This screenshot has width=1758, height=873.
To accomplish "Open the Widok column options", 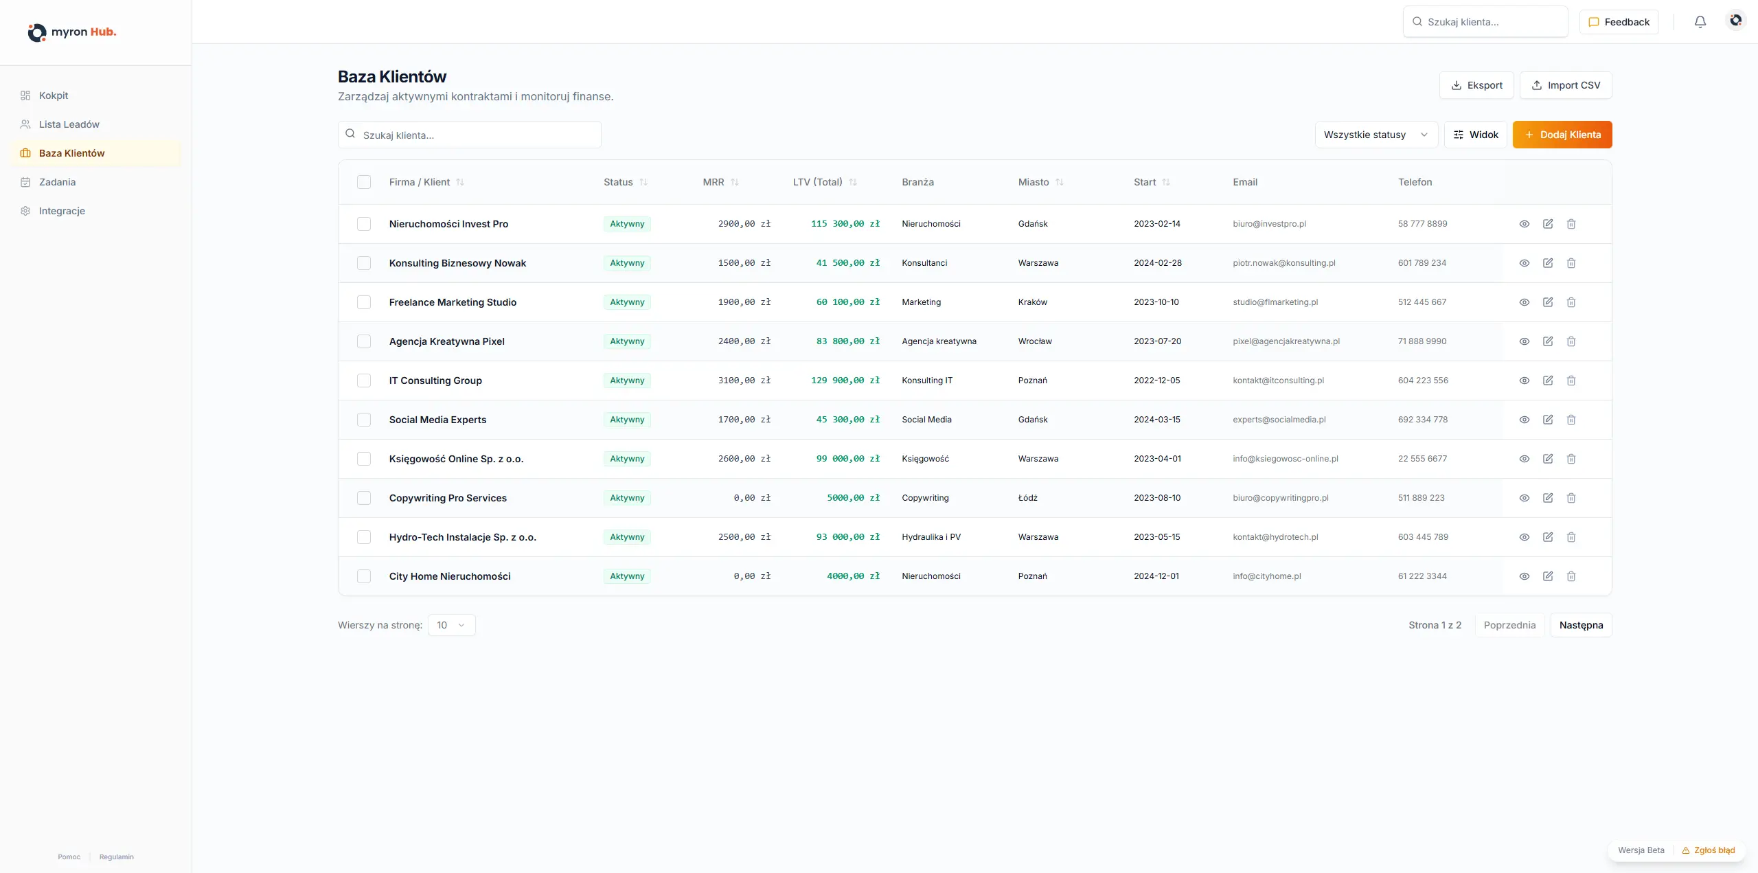I will [x=1475, y=135].
